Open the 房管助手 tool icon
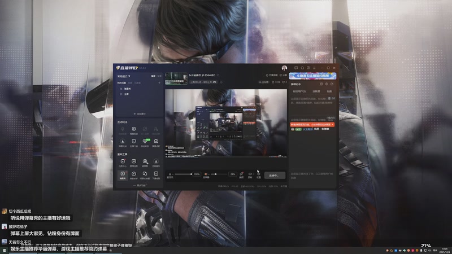Image resolution: width=452 pixels, height=254 pixels. (134, 175)
